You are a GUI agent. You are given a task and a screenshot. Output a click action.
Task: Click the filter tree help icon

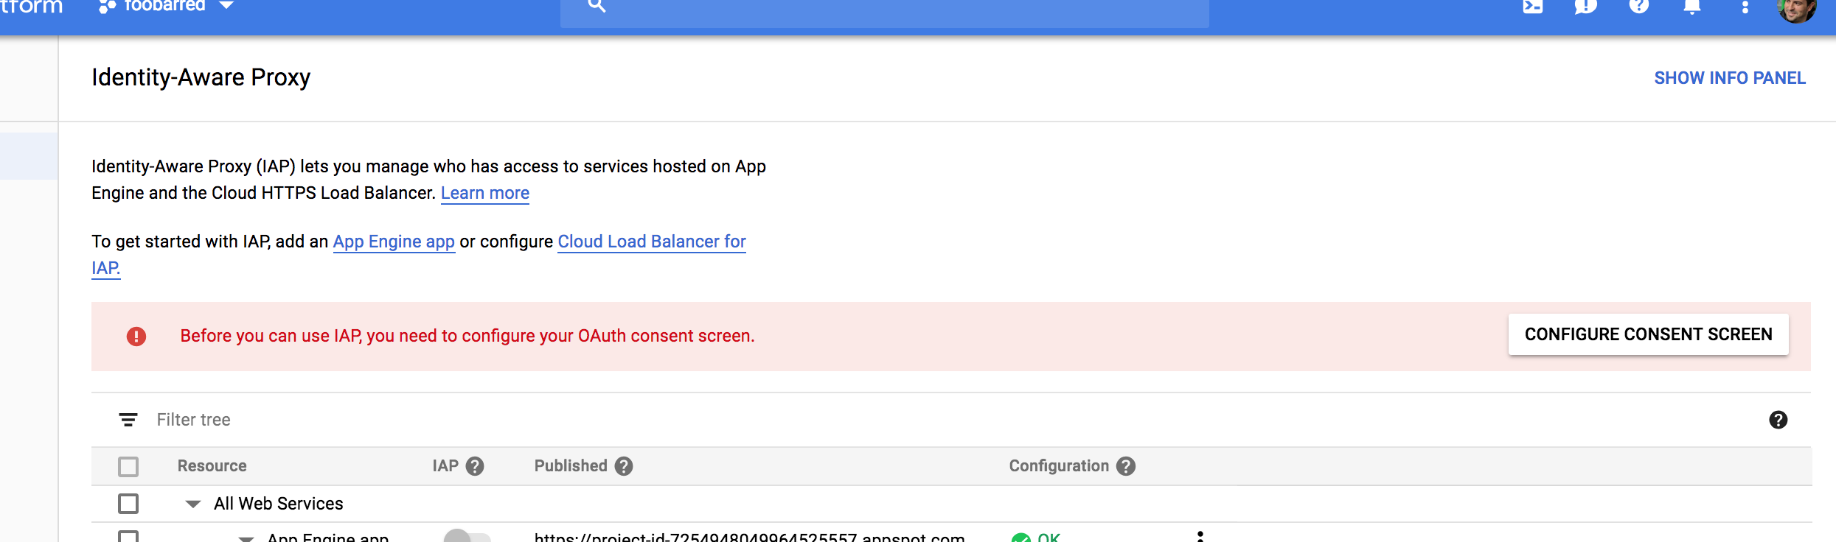(1778, 420)
